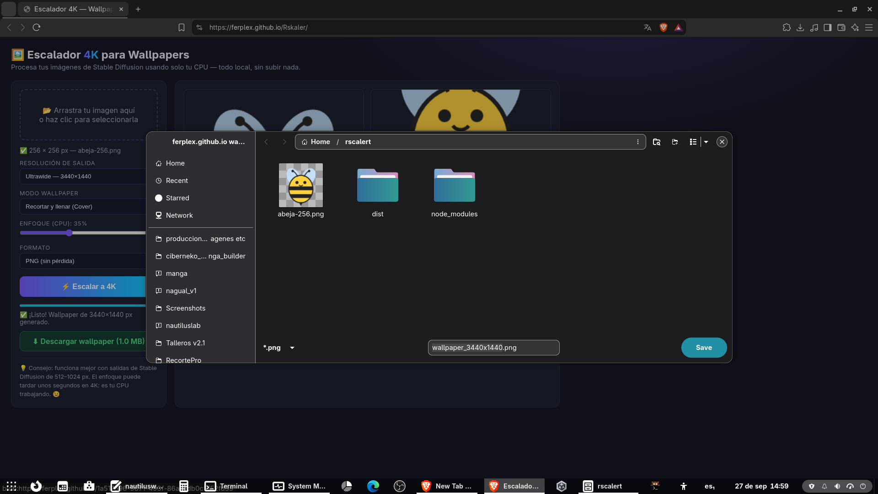Select the abeja-256.png thumbnail

click(x=301, y=185)
